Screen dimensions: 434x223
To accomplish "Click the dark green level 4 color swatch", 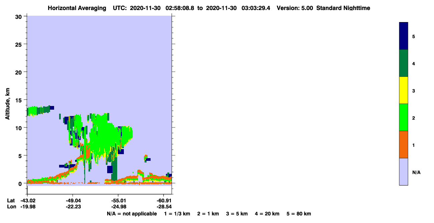I will pyautogui.click(x=404, y=63).
